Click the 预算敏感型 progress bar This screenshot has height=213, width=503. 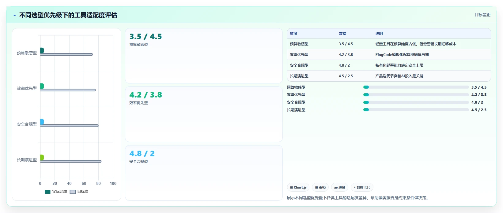point(416,87)
